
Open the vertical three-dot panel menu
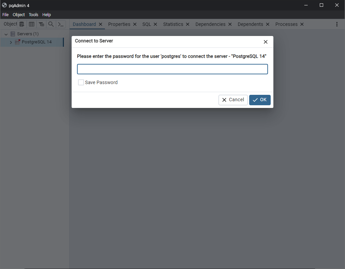point(337,24)
